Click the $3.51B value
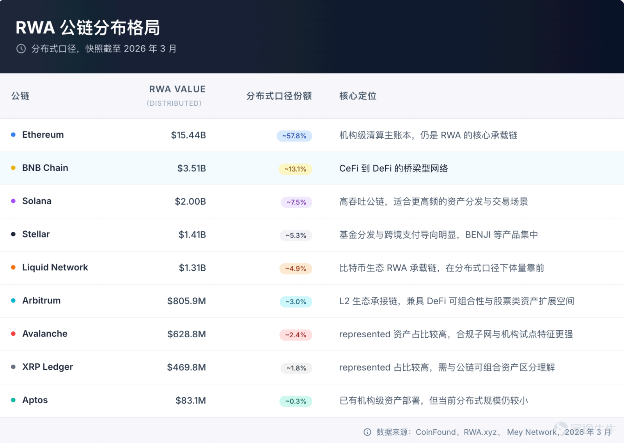Screen dimensions: 624x443 (x=191, y=168)
